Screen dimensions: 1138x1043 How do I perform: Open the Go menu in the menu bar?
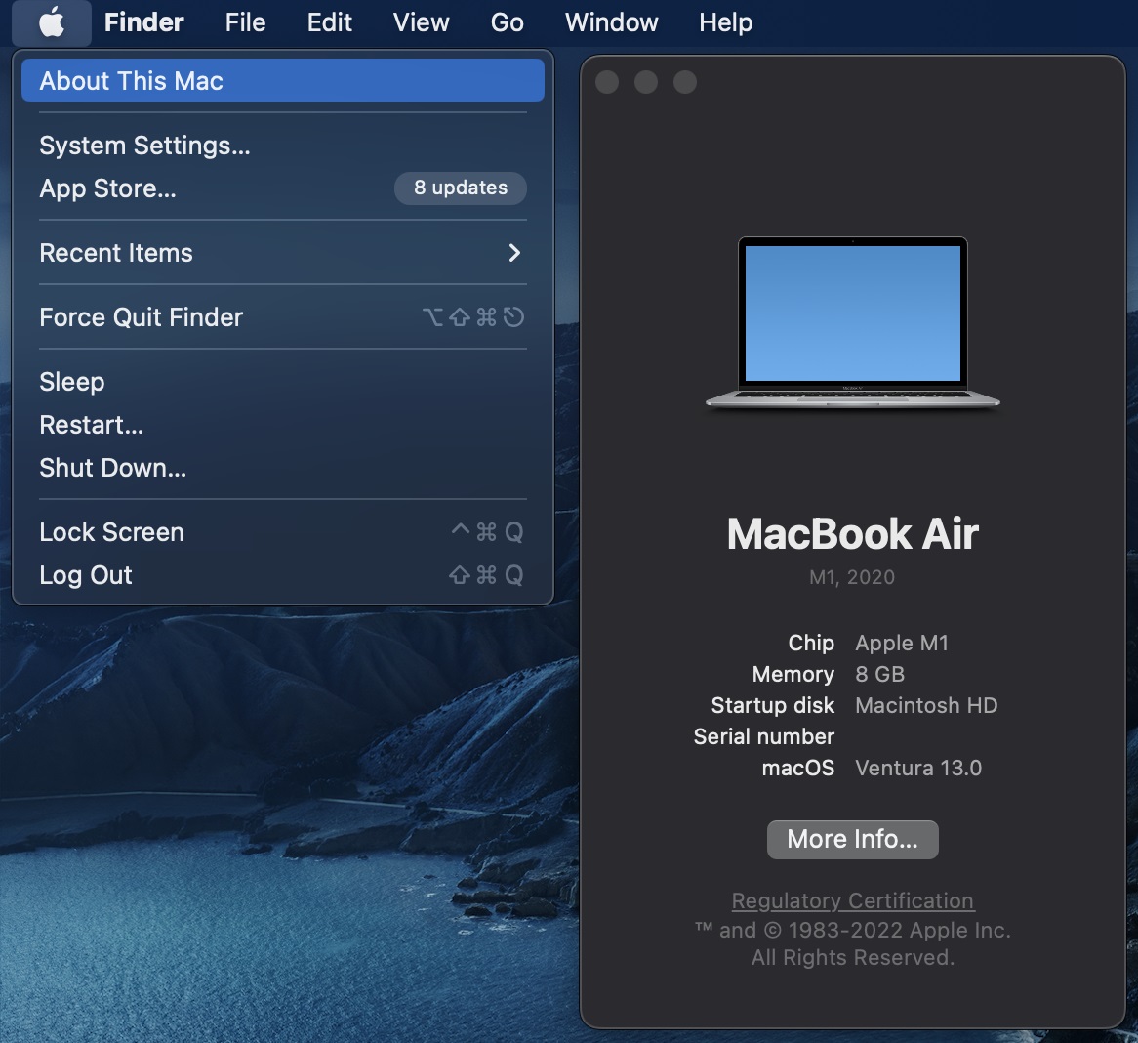coord(507,22)
